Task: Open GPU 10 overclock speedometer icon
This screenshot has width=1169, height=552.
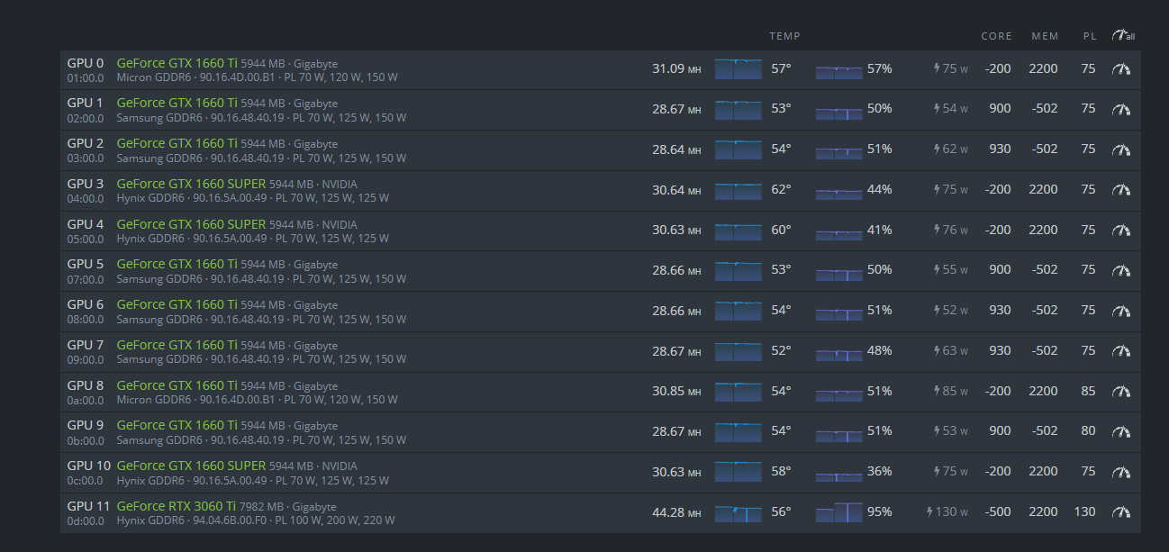Action: [1121, 472]
